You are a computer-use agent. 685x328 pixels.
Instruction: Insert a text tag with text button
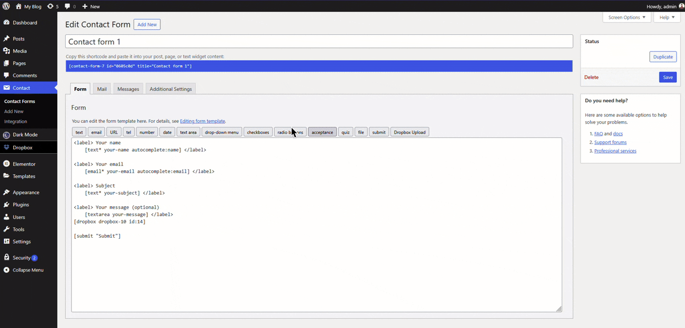79,132
